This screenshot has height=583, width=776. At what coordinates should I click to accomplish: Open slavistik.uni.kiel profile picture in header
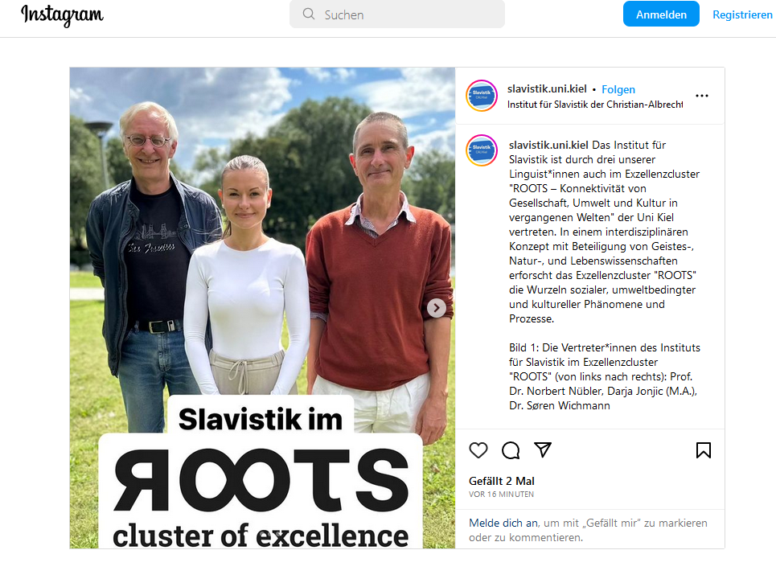click(482, 96)
